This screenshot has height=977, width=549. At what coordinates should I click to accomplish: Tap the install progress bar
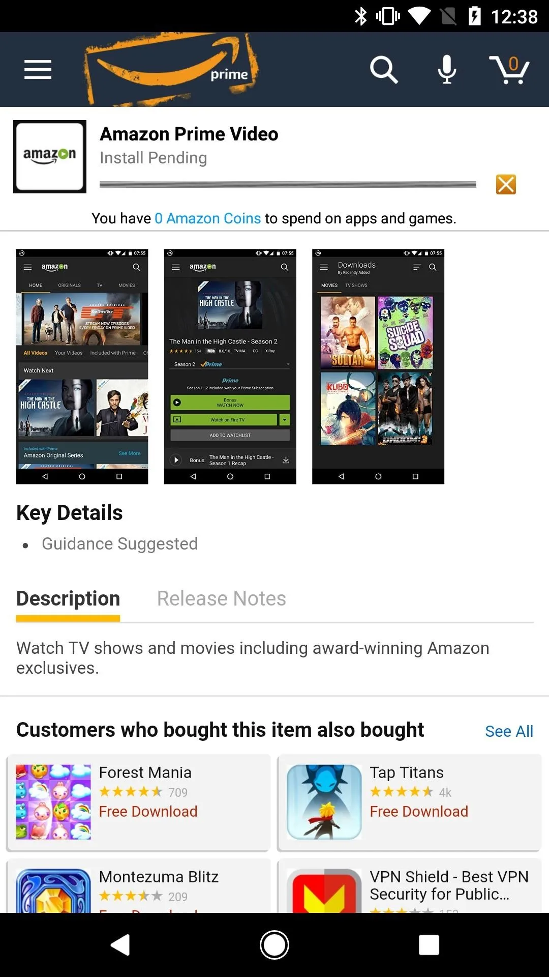click(x=288, y=184)
